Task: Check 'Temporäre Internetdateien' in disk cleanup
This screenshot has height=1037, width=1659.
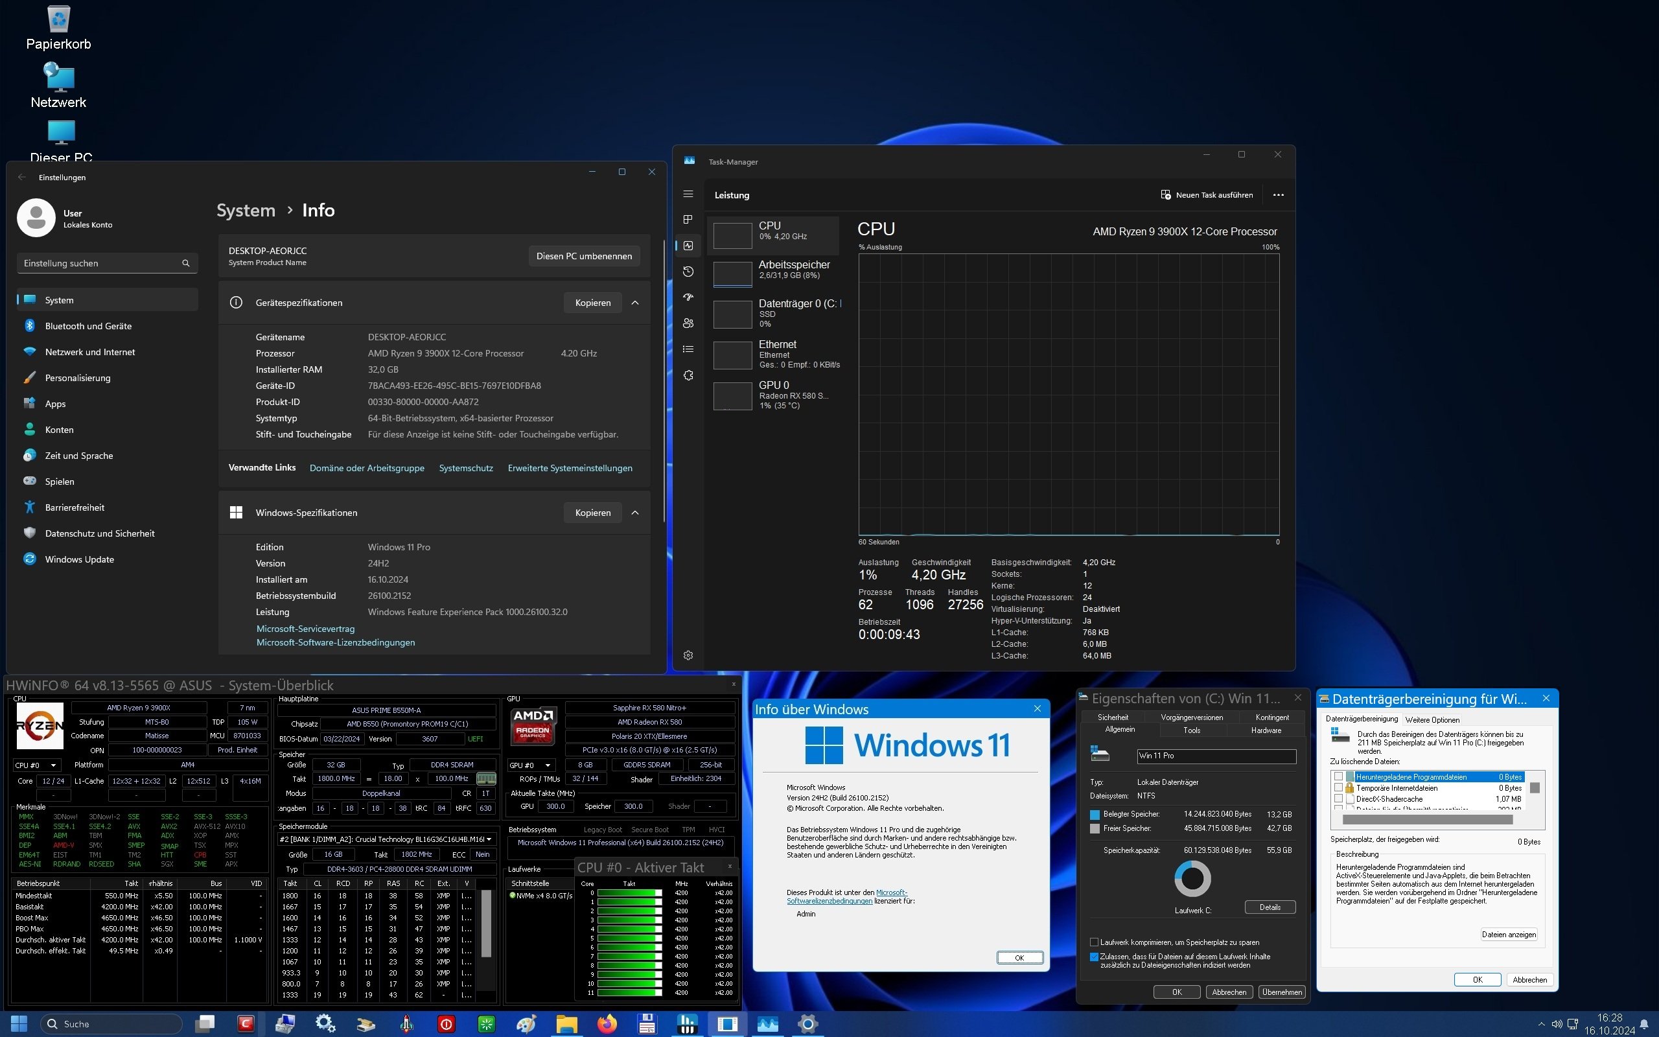Action: click(1338, 788)
